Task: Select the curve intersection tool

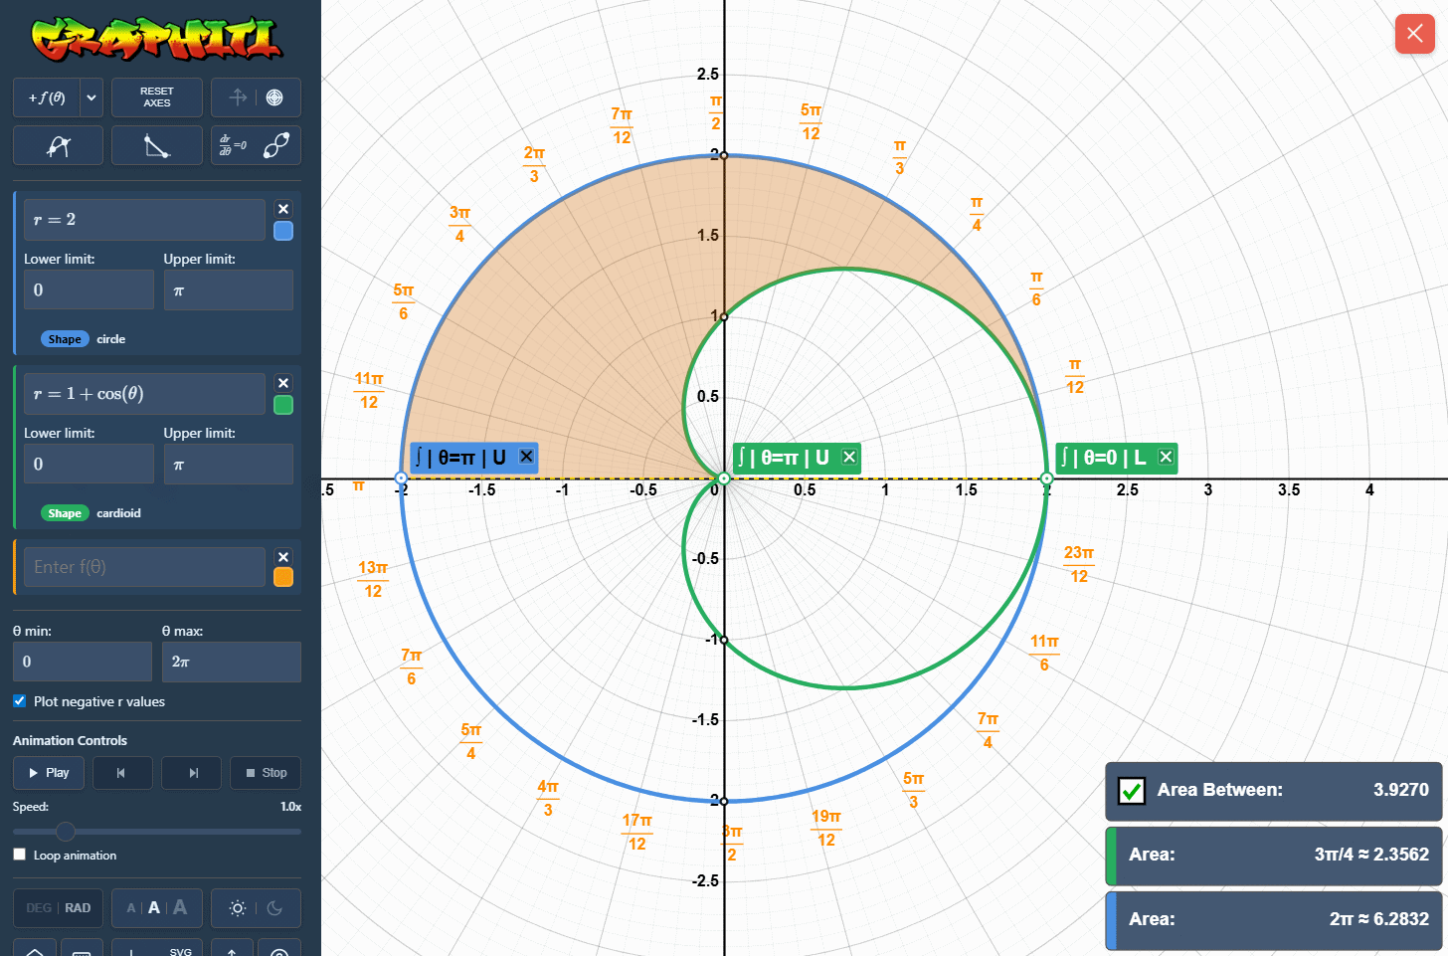Action: 58,145
